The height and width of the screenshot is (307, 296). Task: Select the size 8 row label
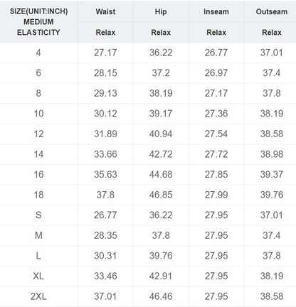click(x=38, y=93)
